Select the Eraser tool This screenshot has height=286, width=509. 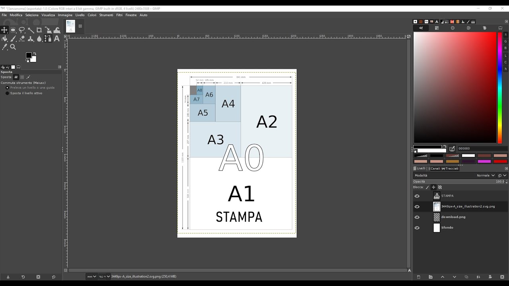pyautogui.click(x=22, y=39)
